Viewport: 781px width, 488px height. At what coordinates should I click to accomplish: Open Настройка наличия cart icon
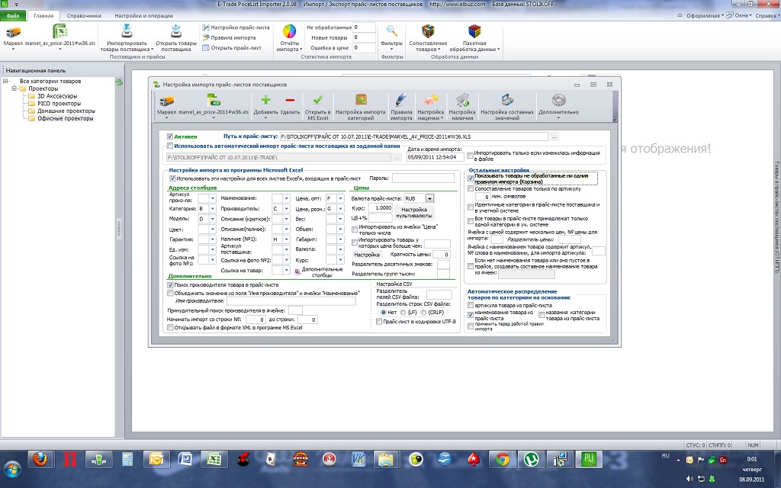click(x=462, y=100)
